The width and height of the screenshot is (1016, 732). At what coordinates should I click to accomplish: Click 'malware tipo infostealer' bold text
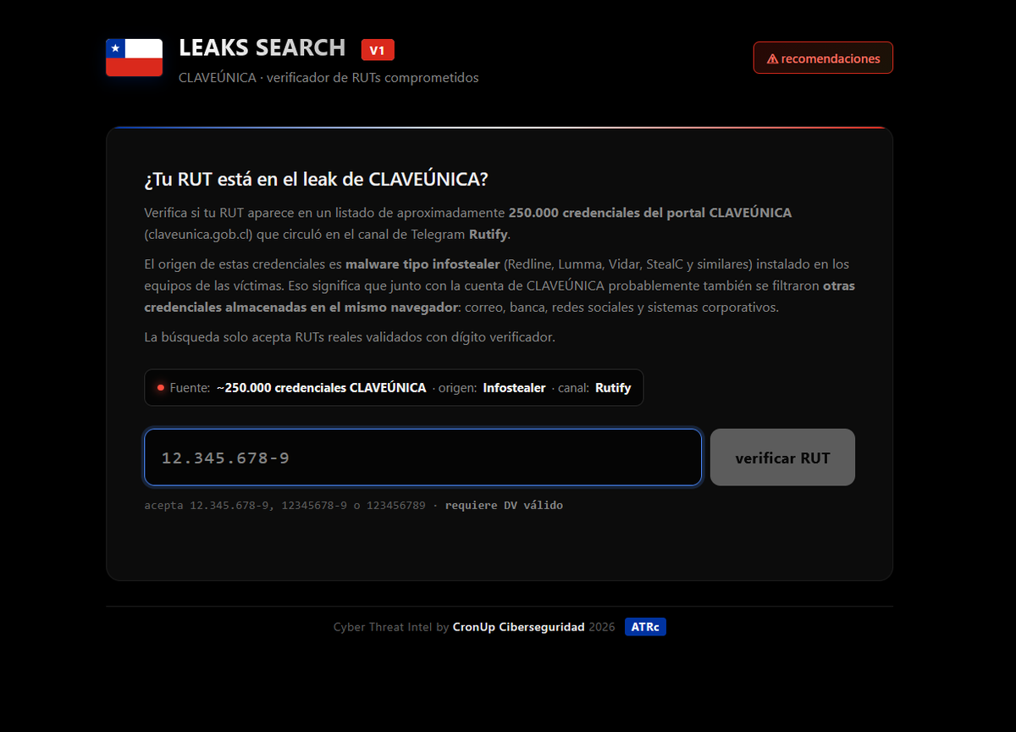[423, 264]
